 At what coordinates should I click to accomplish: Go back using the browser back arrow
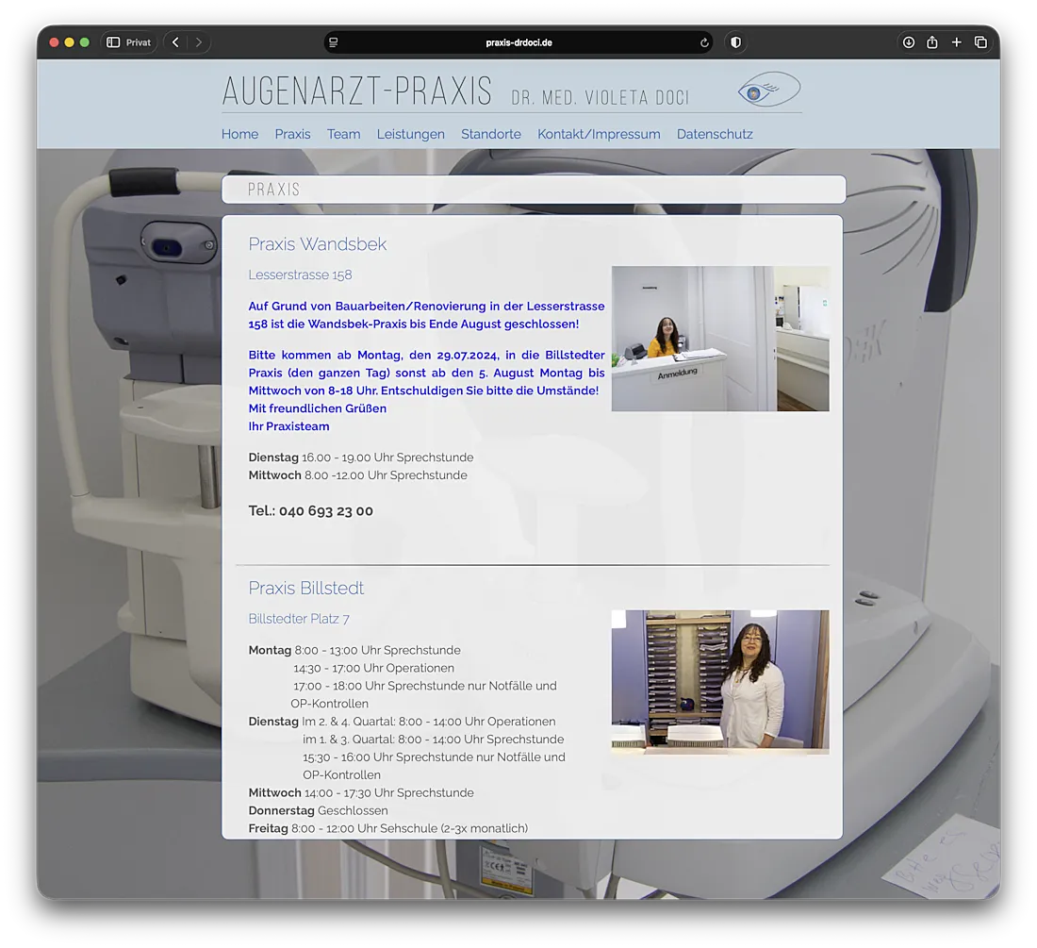point(175,42)
